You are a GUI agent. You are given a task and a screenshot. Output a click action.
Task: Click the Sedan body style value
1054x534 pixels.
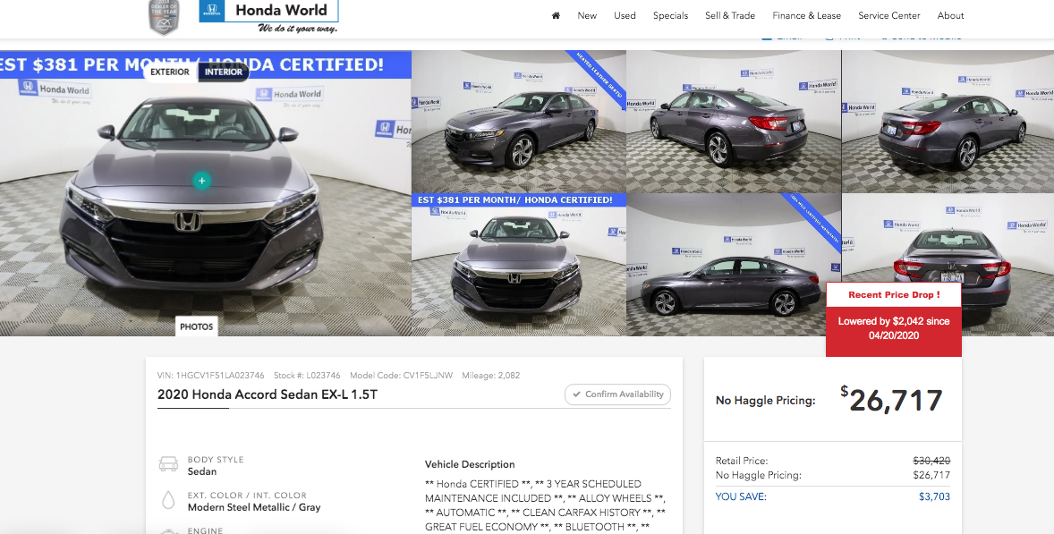click(201, 471)
